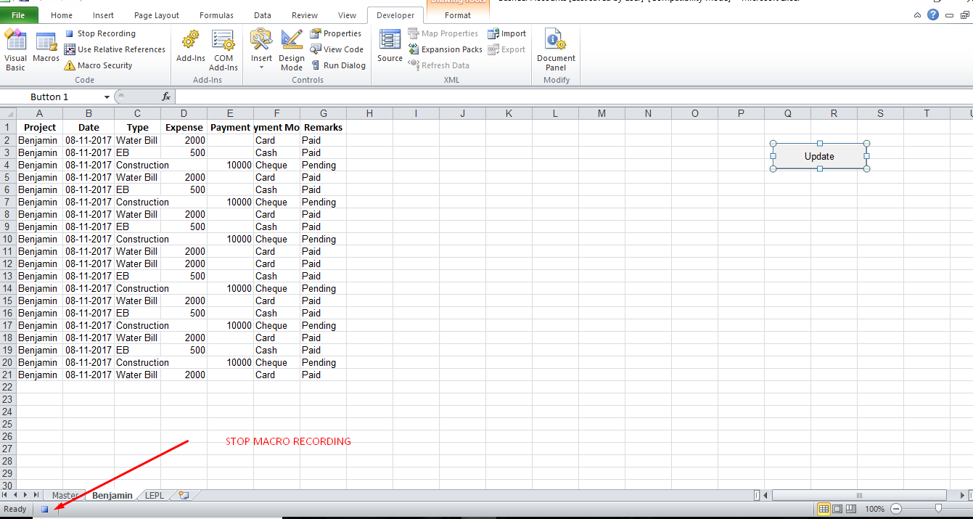Viewport: 973px width, 519px height.
Task: Toggle Use Relative References
Action: (115, 49)
